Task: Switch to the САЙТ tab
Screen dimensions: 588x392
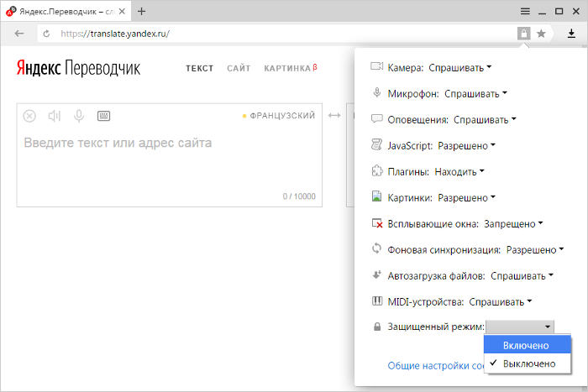Action: pos(239,68)
